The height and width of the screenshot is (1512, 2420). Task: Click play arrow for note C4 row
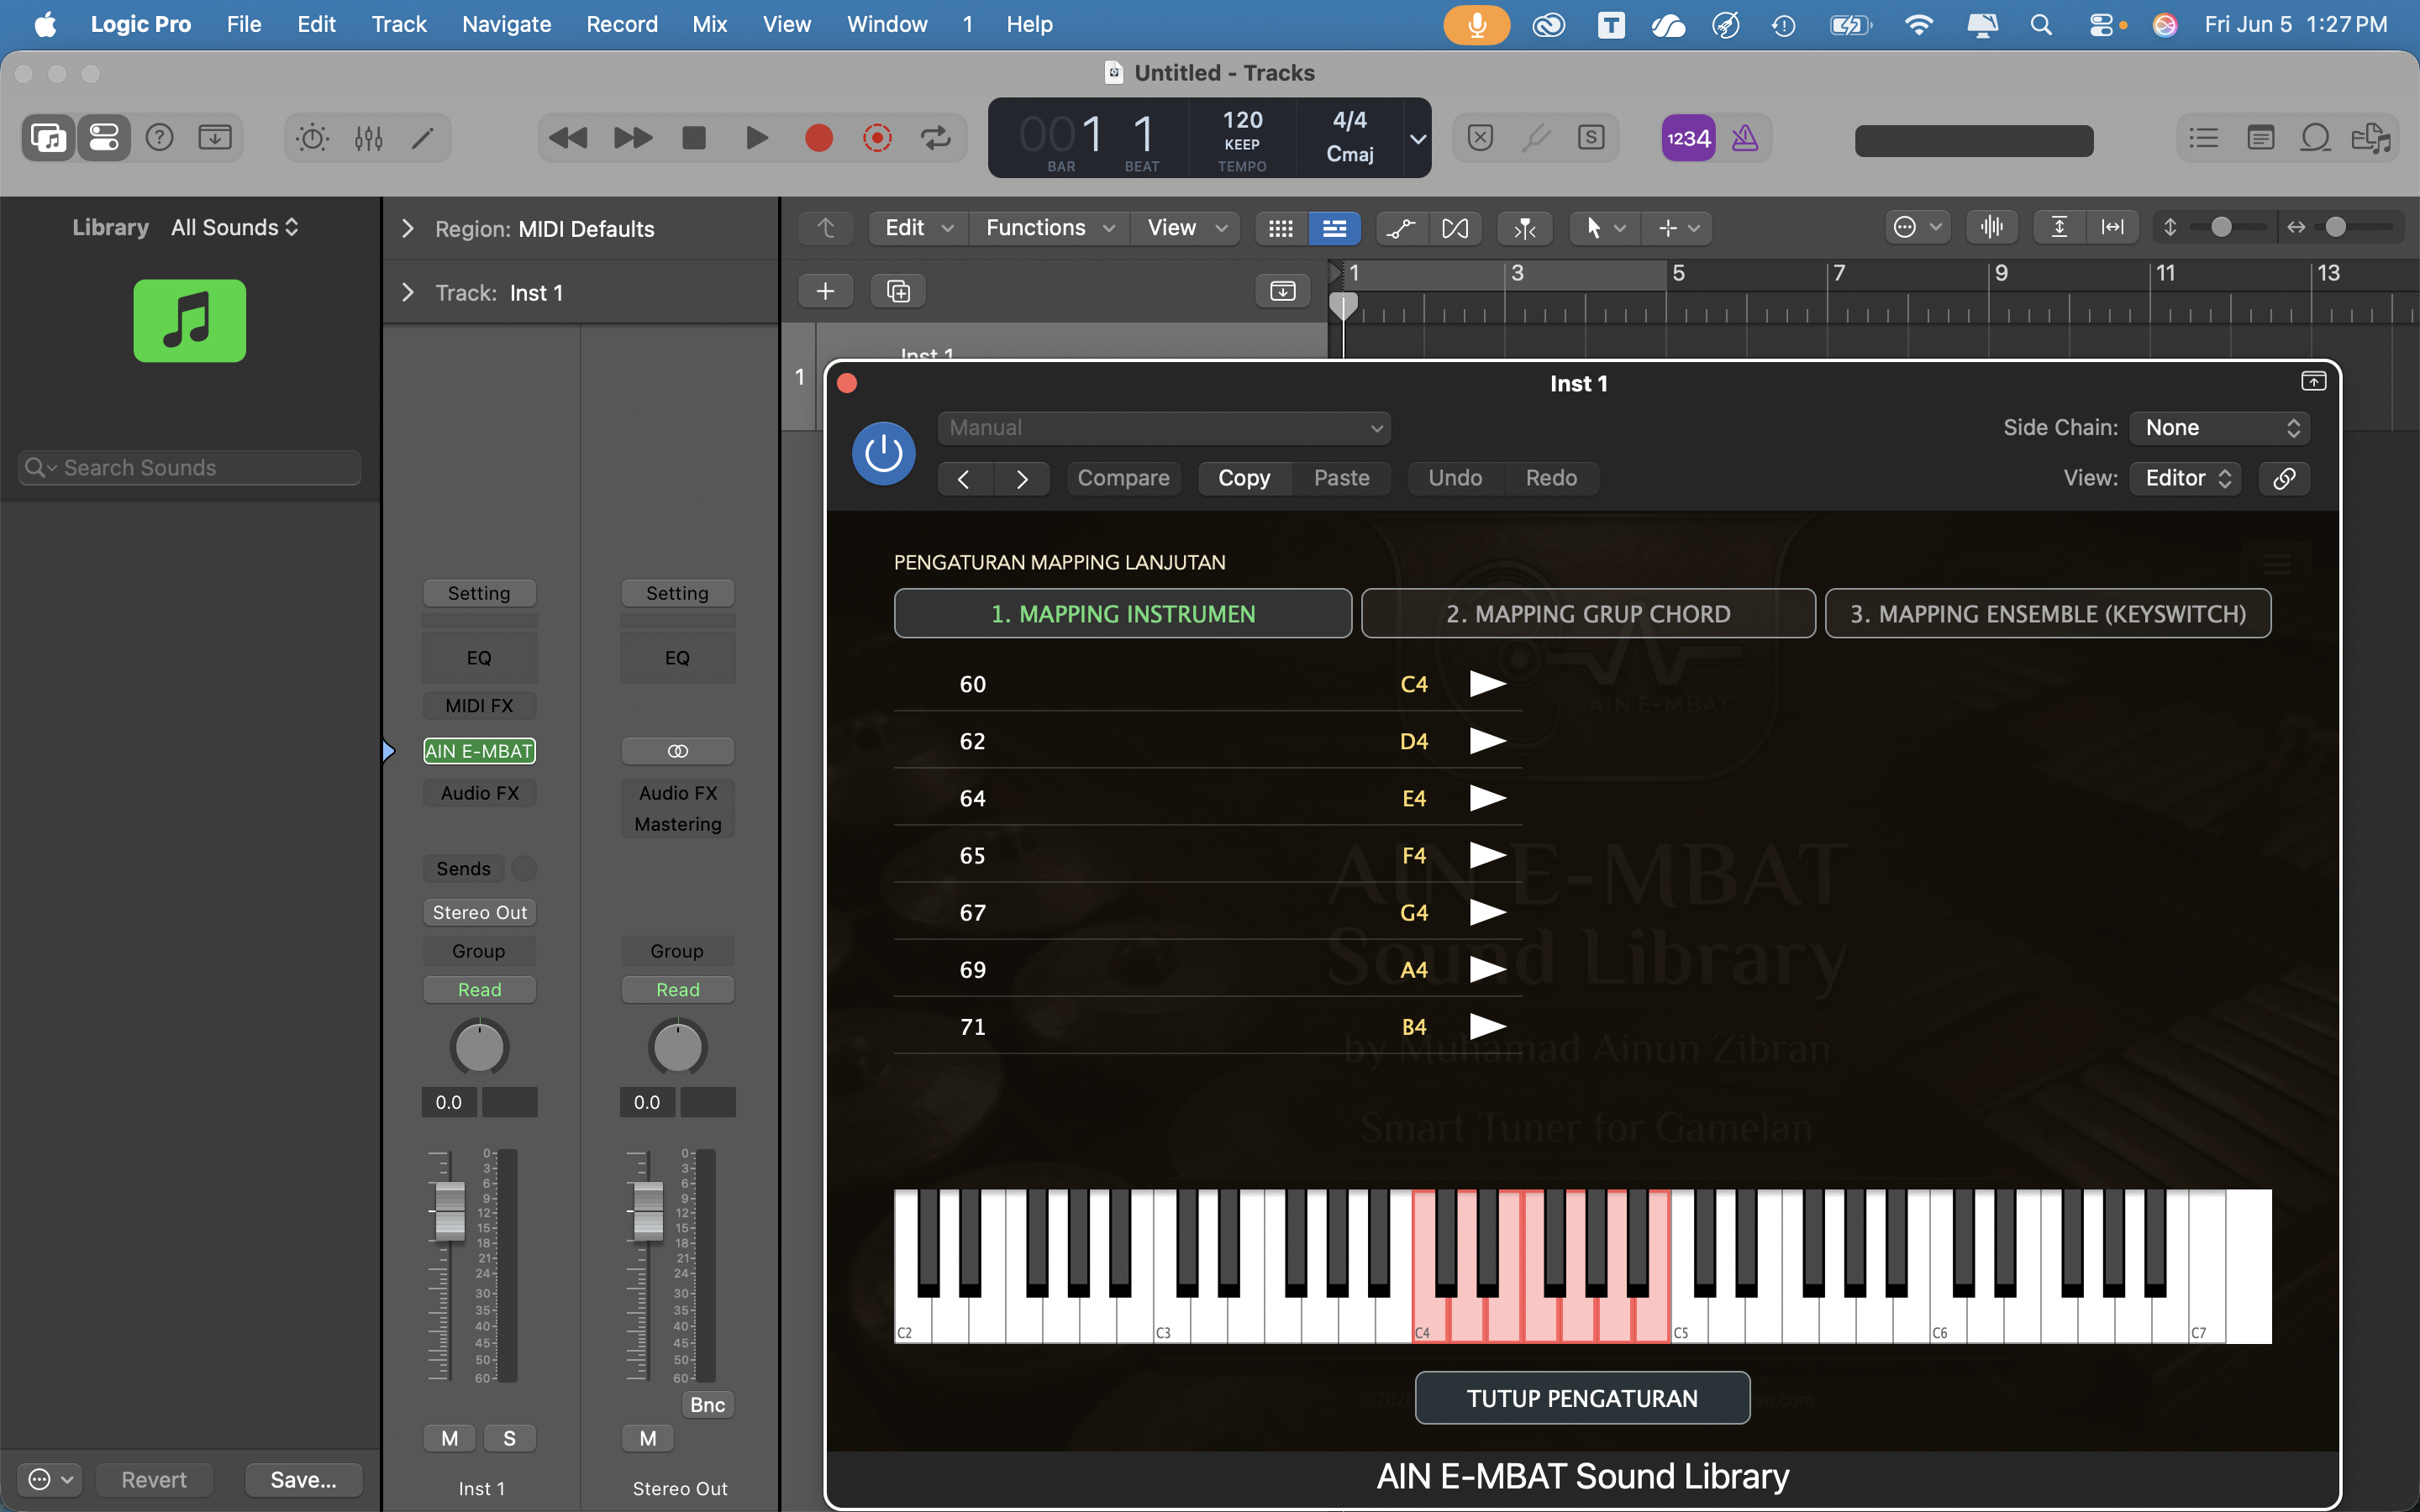pos(1487,683)
